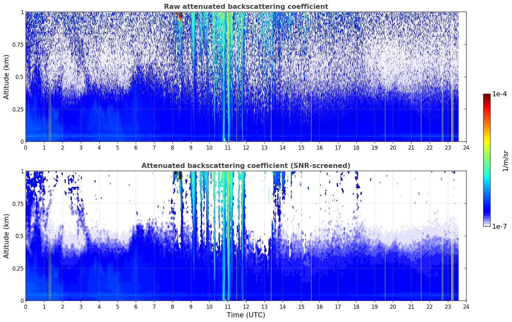This screenshot has height=322, width=512.
Task: Click hour 18 tick on top plot axis
Action: [356, 147]
